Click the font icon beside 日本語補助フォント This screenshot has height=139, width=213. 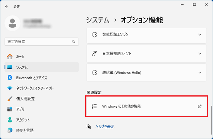point(94,54)
